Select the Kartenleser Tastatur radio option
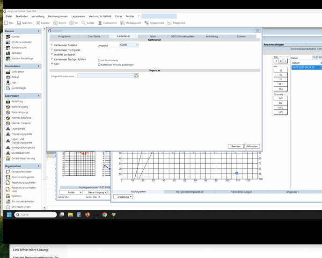The width and height of the screenshot is (322, 258). coord(52,45)
